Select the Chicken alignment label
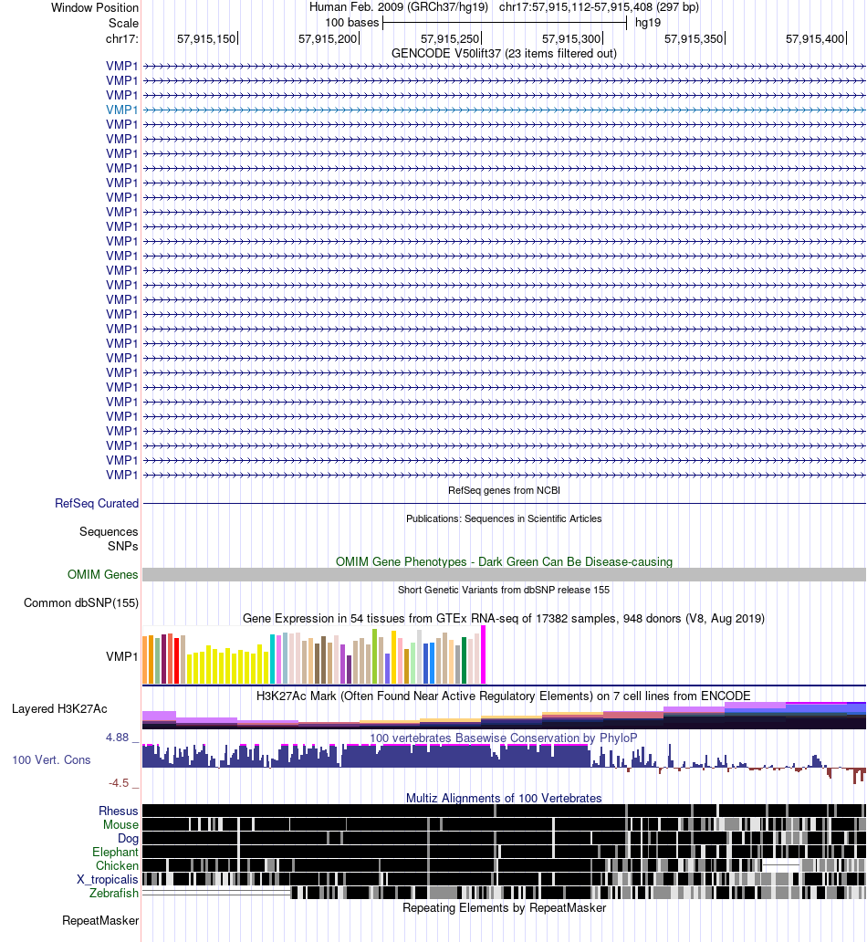This screenshot has height=942, width=867. point(117,865)
